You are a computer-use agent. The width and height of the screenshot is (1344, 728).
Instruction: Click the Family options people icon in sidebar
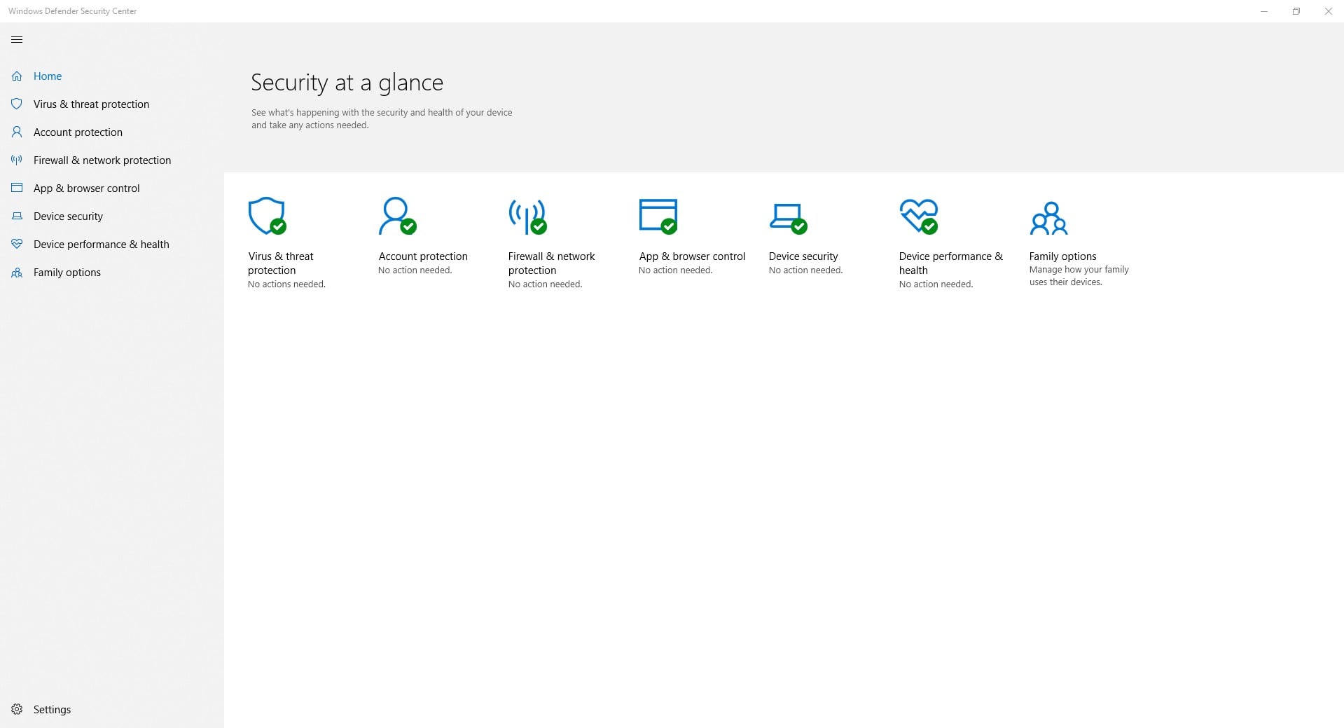17,272
